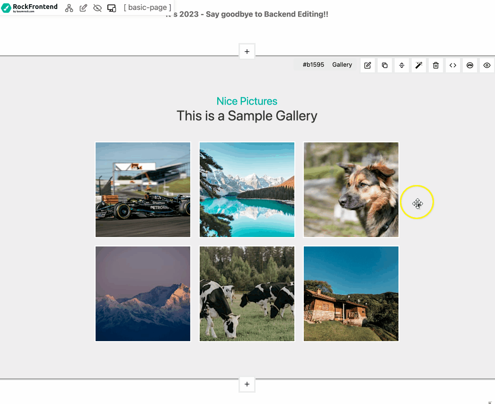495x404 pixels.
Task: Toggle the crossed-out eye icon in topbar
Action: point(97,8)
